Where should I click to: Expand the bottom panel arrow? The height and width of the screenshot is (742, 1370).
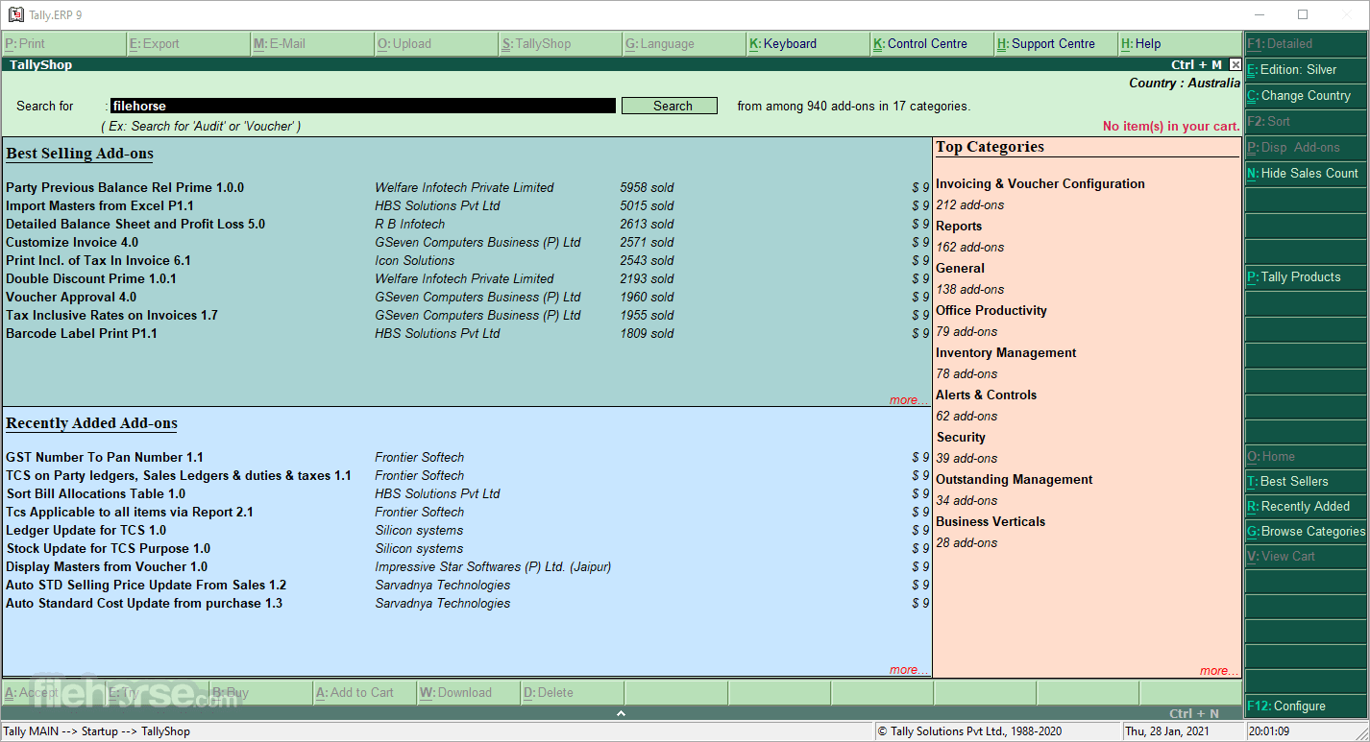(621, 713)
